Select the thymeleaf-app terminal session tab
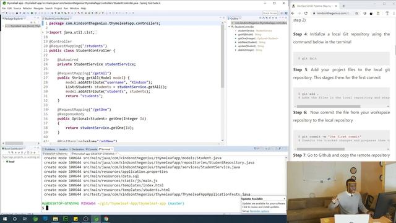The height and width of the screenshot is (223, 396). pos(94,154)
